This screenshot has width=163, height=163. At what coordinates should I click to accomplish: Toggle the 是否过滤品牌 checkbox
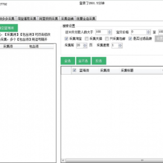[x=130, y=39]
